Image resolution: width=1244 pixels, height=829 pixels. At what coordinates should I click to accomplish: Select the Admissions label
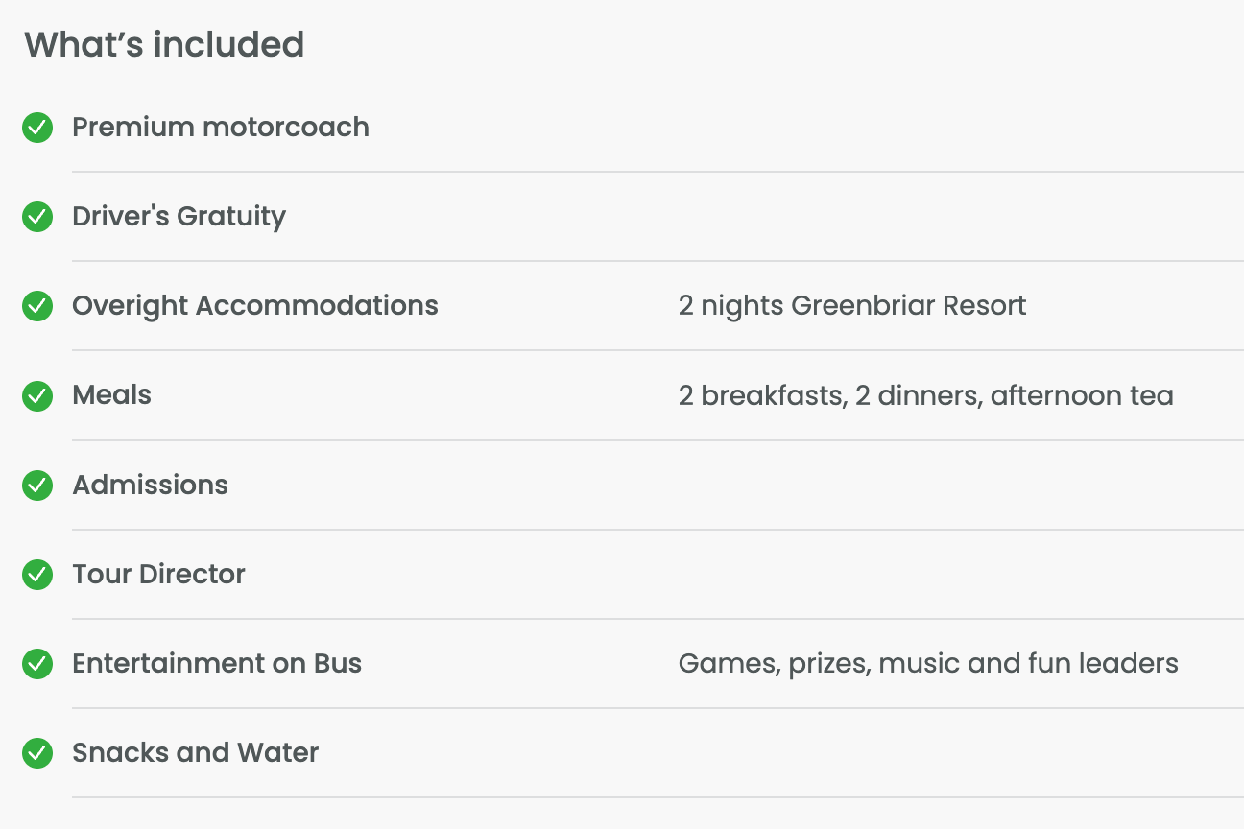(x=151, y=486)
